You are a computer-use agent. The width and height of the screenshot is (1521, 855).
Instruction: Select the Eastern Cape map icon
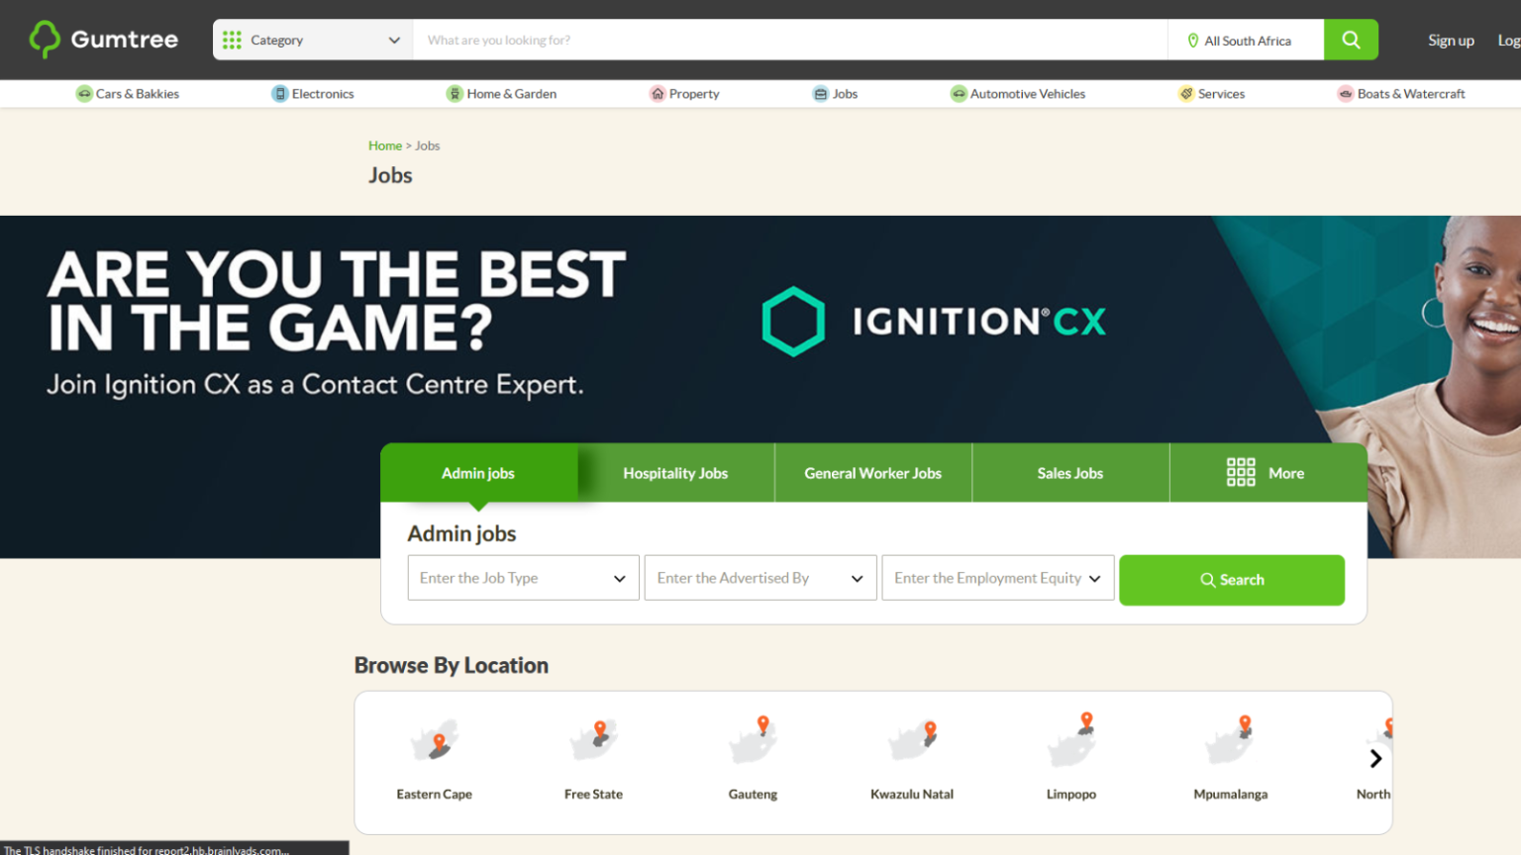point(435,741)
